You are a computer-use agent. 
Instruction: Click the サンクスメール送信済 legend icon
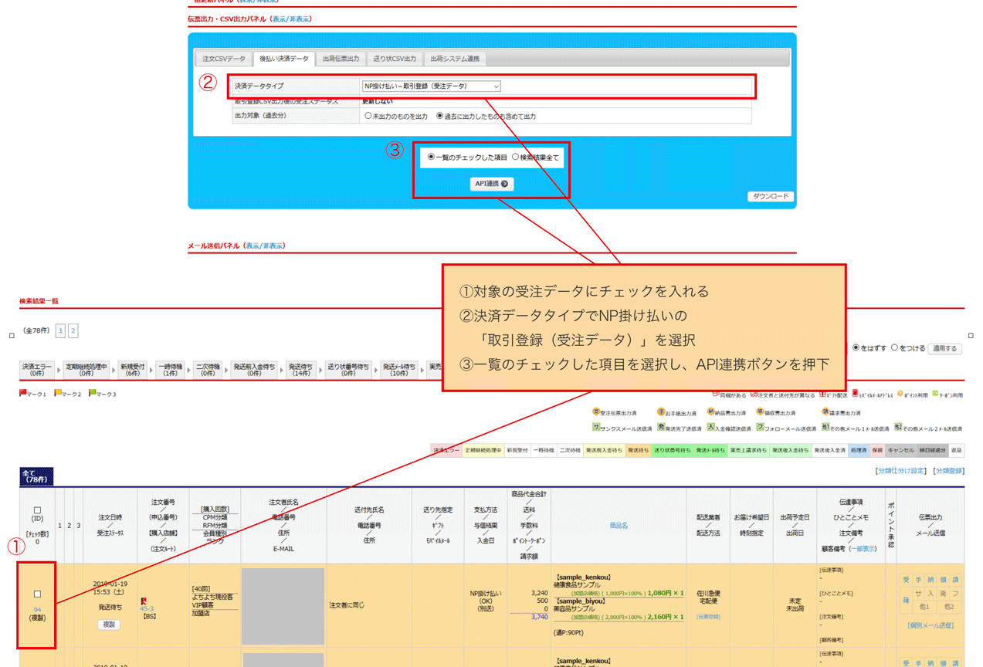[596, 428]
